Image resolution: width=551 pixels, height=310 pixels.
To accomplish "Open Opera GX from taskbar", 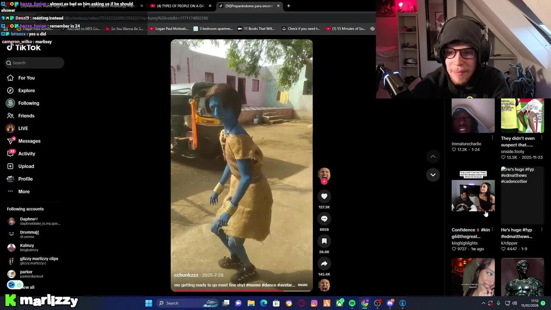I will 301,303.
